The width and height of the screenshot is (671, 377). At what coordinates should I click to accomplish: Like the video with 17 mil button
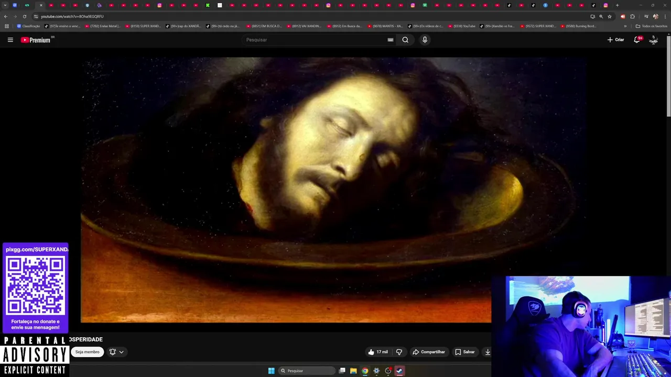point(378,352)
